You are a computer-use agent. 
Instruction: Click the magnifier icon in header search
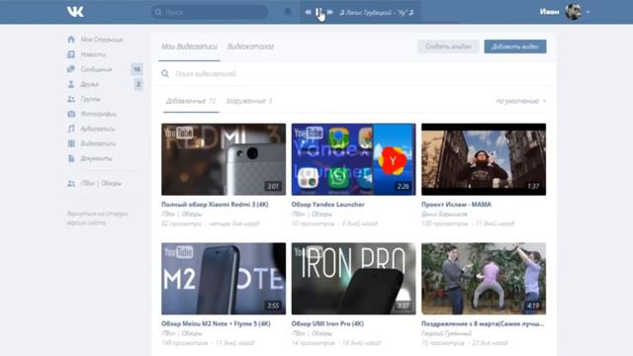(158, 12)
